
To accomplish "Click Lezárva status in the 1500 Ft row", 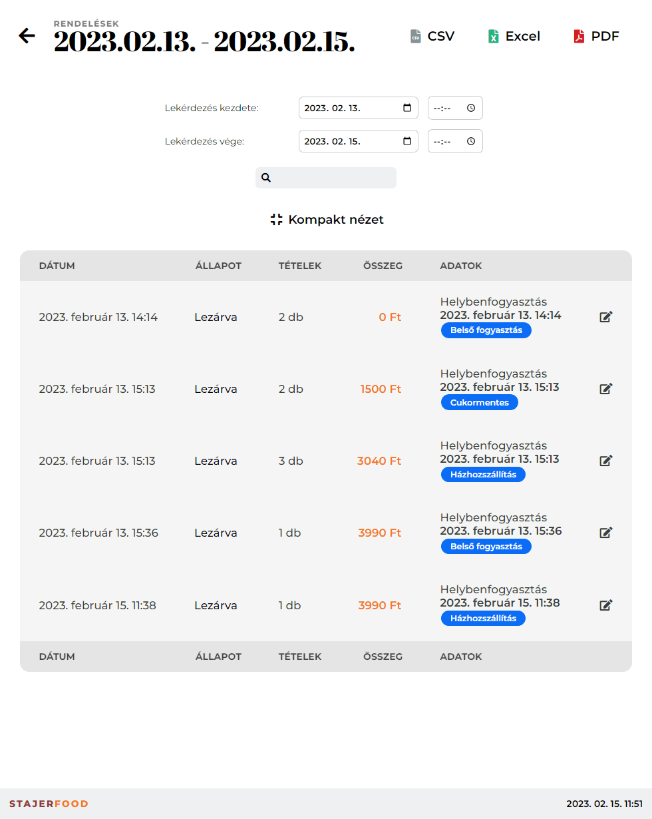I will tap(216, 389).
